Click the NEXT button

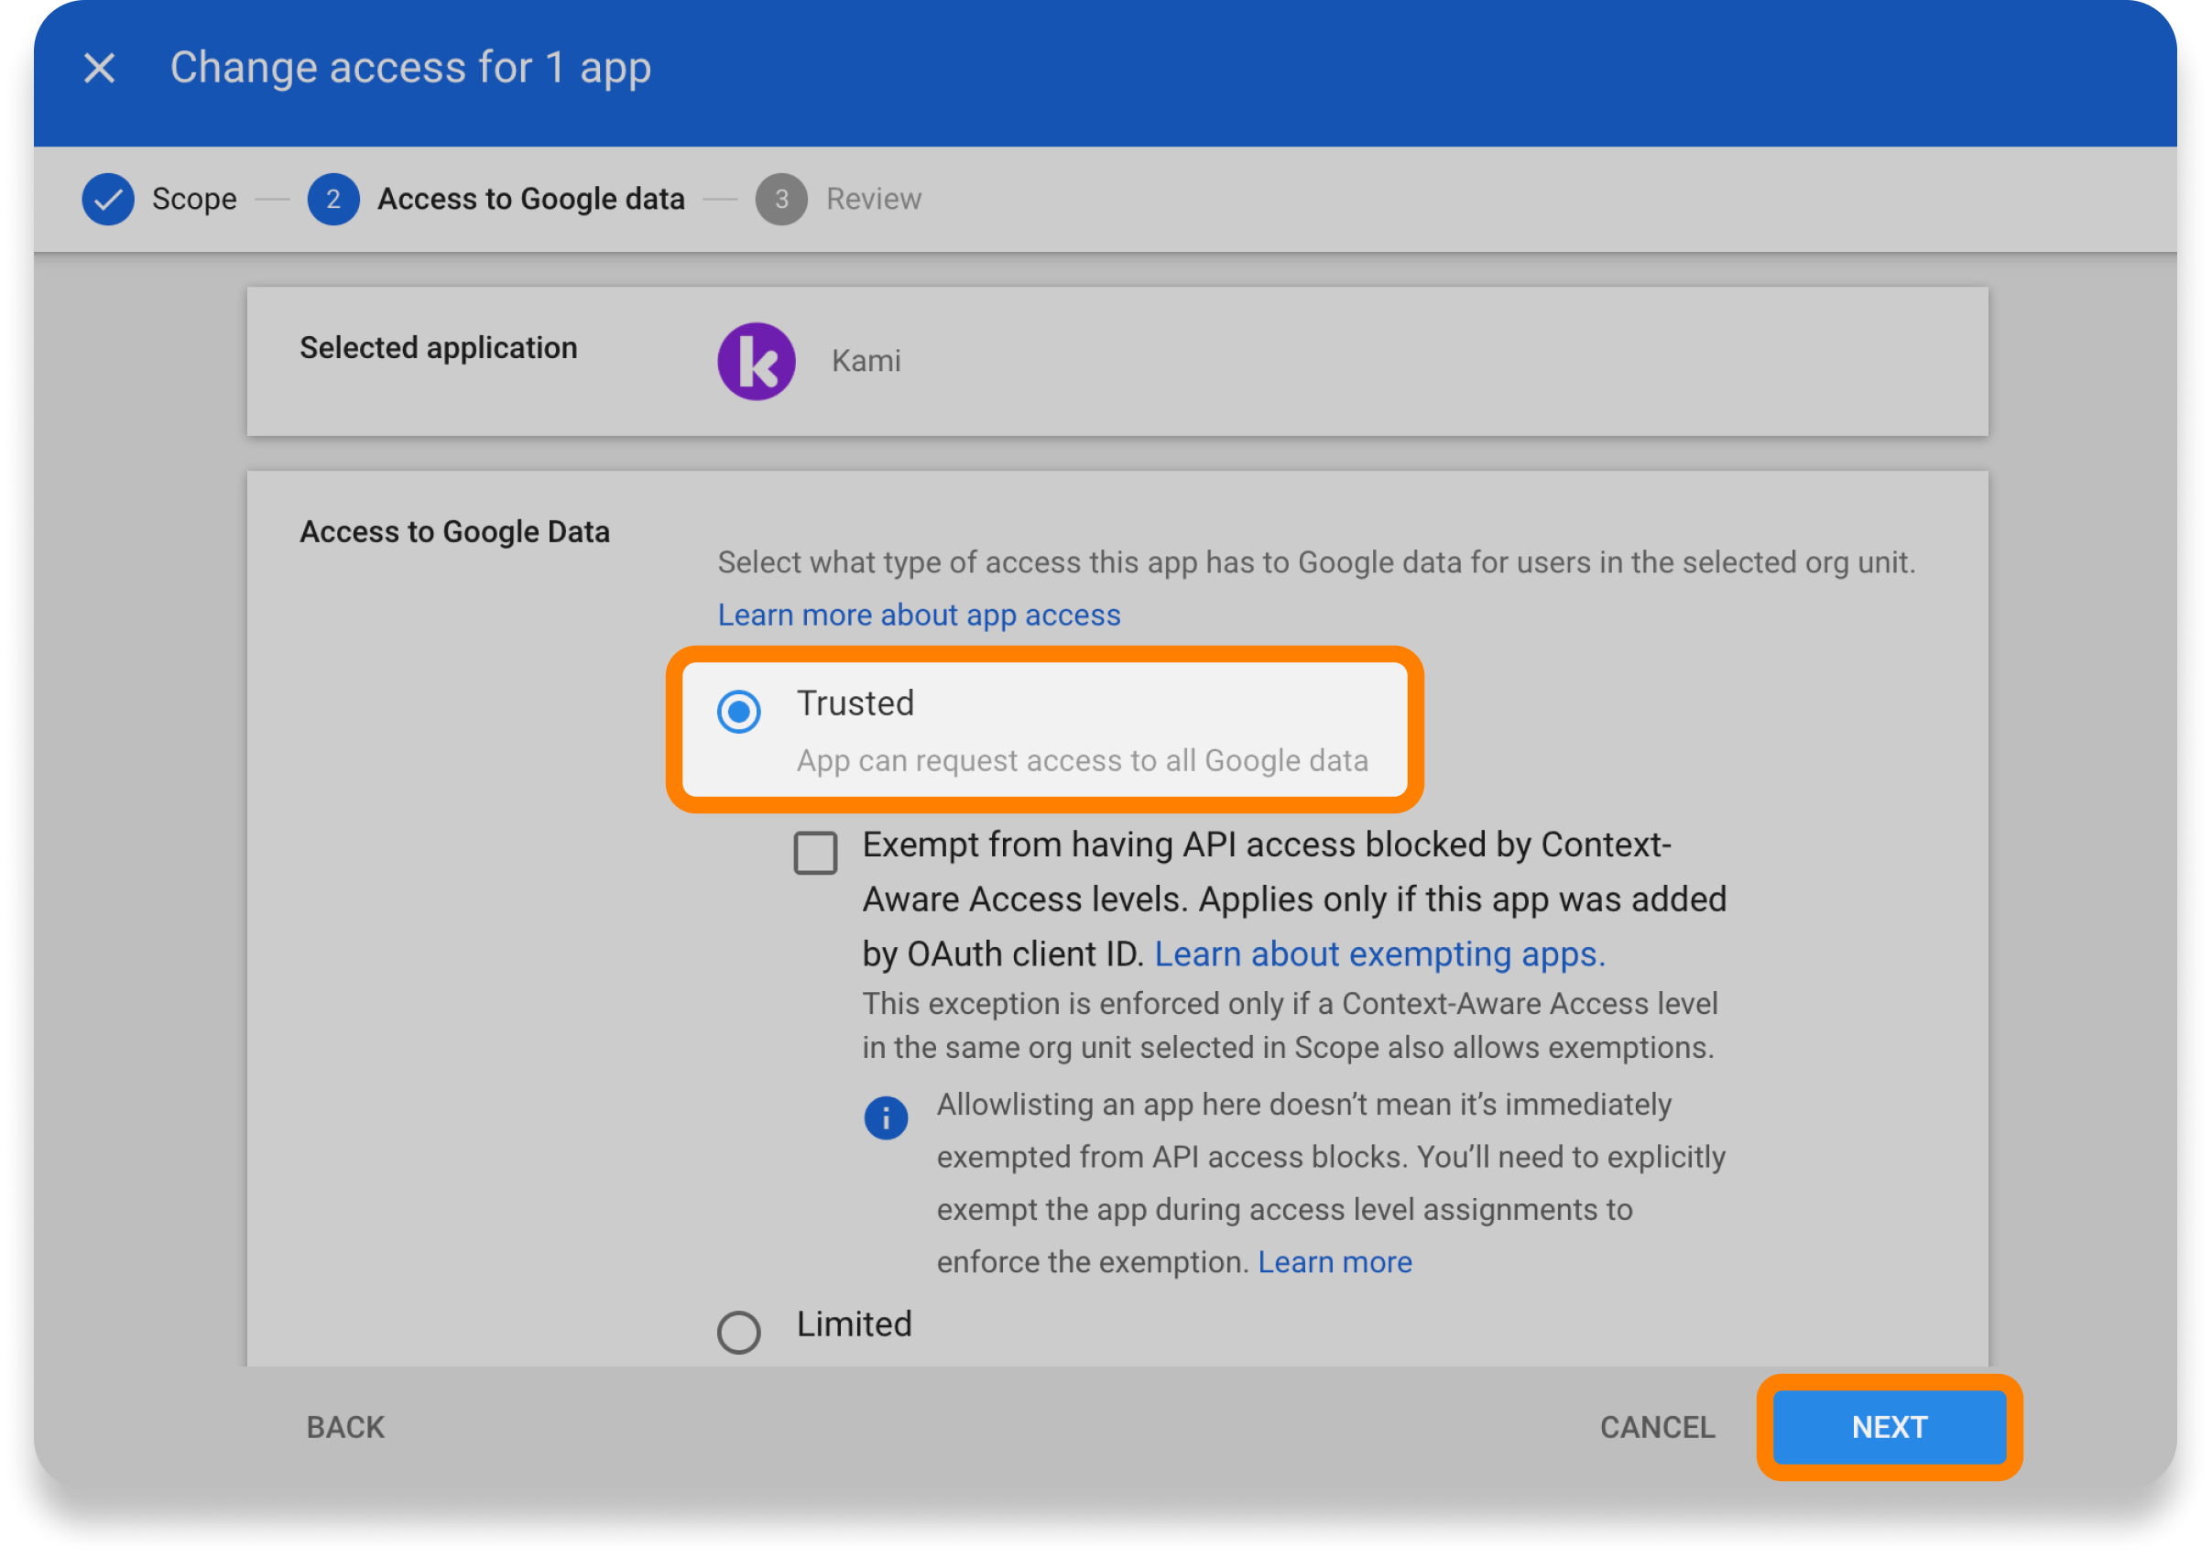point(1891,1428)
